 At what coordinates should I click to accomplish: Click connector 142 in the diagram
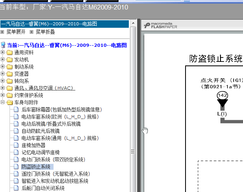(222, 95)
